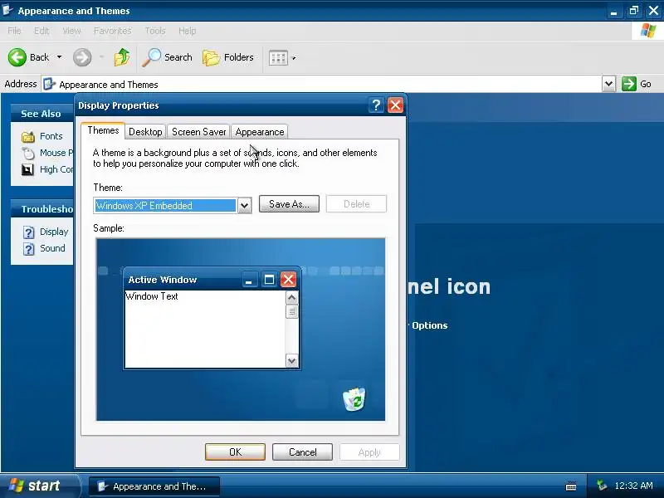
Task: Click the Appearance and Themes taskbar button
Action: click(154, 486)
